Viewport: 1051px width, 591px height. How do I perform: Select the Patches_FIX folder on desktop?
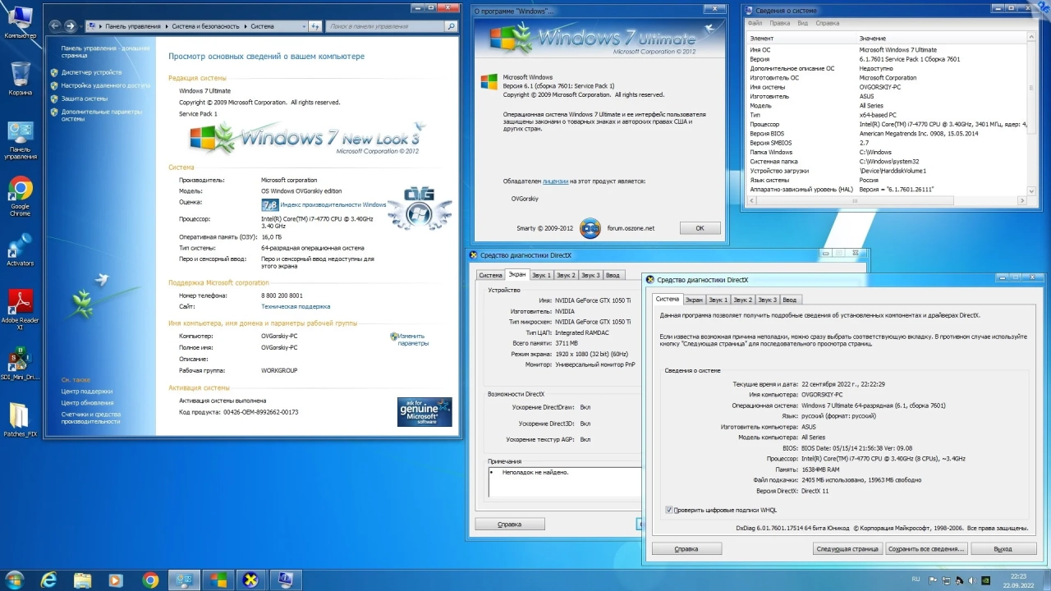(20, 420)
